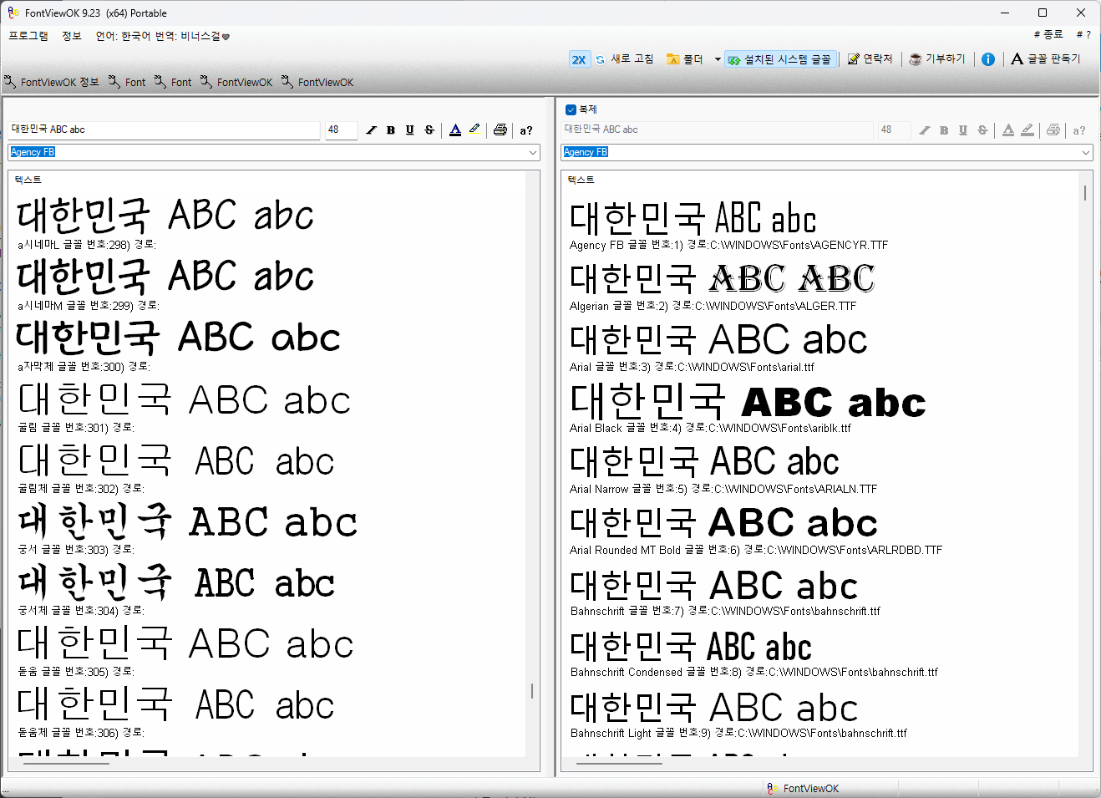Click the printer icon in left pane

point(500,130)
